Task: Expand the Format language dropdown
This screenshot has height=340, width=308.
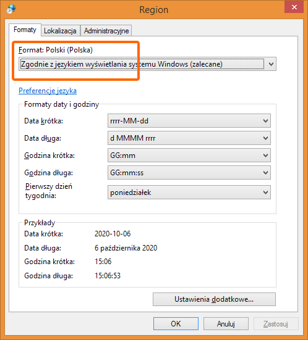Action: point(147,64)
